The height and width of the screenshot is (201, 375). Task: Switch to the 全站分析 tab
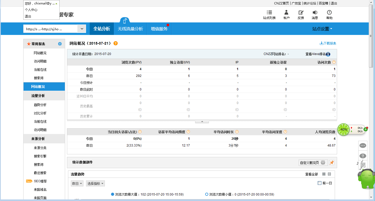pyautogui.click(x=102, y=29)
